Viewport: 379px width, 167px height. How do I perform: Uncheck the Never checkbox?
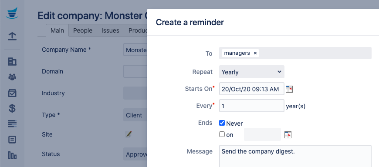222,123
